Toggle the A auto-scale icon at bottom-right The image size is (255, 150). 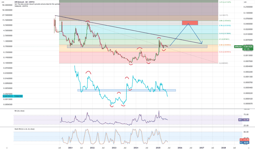pos(248,148)
